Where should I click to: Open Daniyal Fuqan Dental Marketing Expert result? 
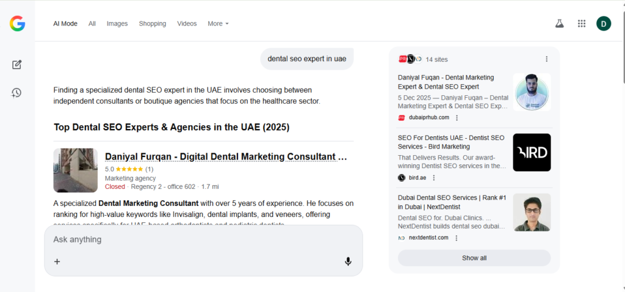tap(446, 82)
